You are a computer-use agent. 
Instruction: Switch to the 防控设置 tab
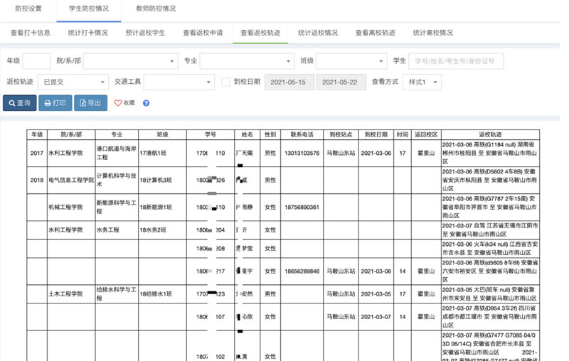tap(28, 9)
